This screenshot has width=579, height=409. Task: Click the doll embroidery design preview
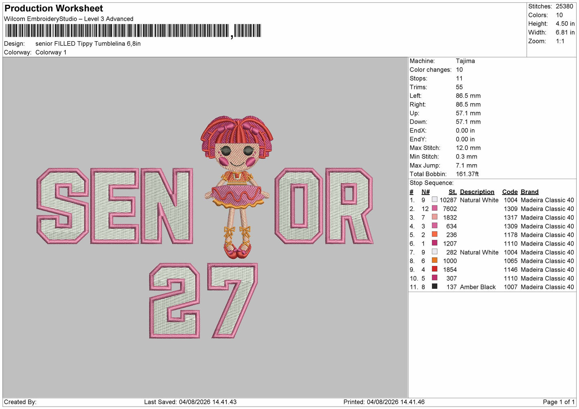tap(236, 187)
